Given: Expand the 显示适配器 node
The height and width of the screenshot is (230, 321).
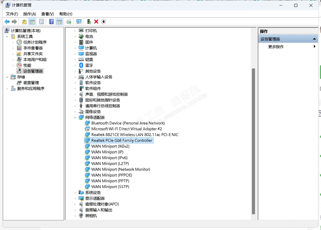Looking at the screenshot, I should 75,198.
